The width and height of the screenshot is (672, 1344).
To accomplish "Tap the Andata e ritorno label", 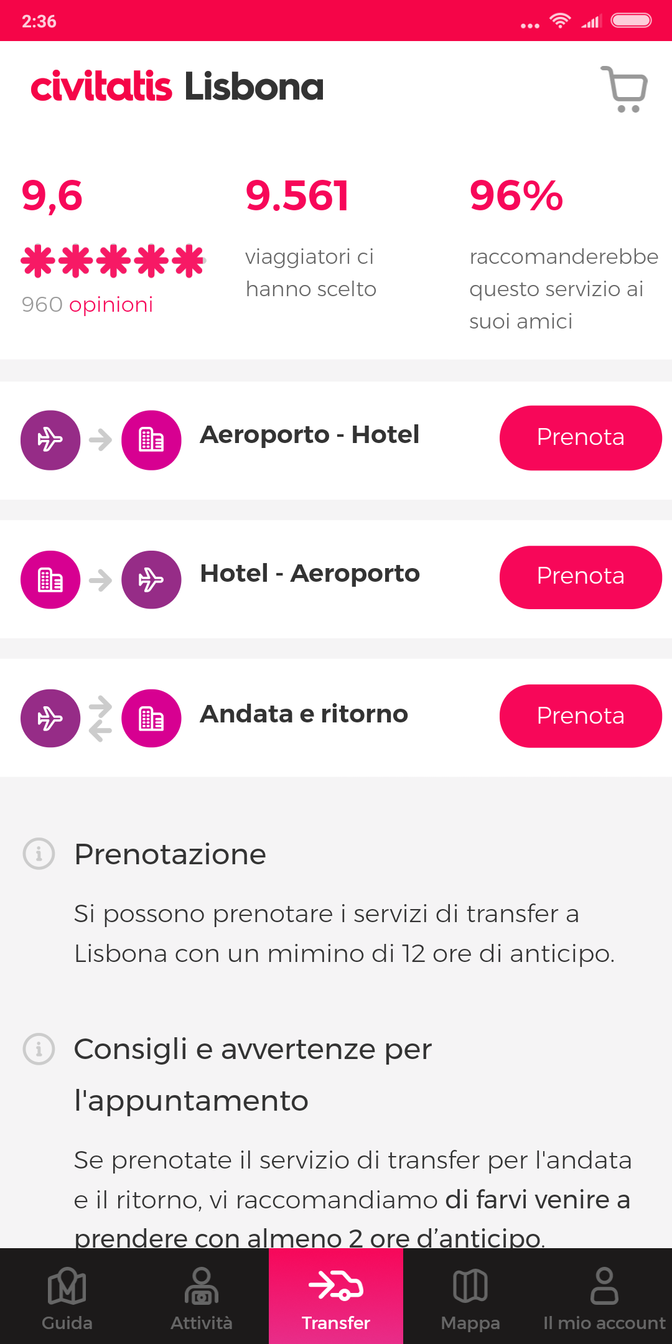I will pyautogui.click(x=304, y=714).
